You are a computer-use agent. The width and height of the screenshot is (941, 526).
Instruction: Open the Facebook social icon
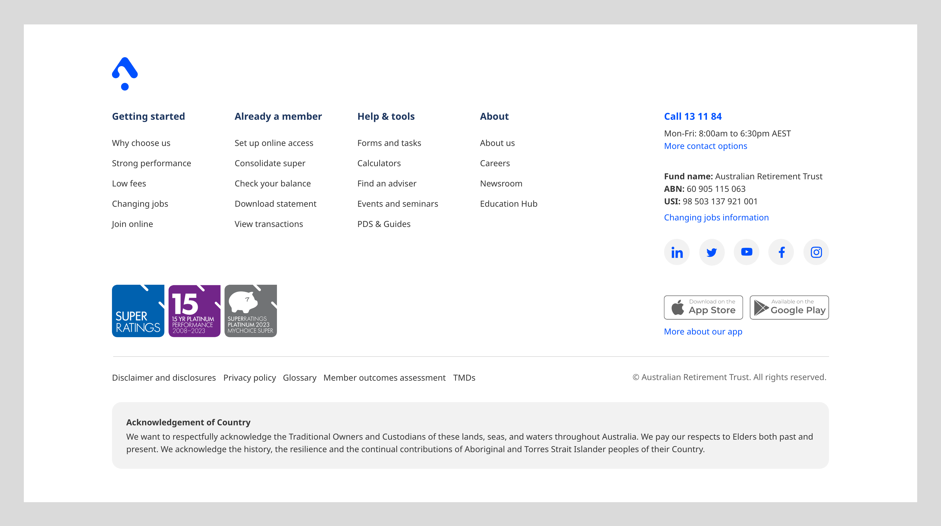(781, 252)
